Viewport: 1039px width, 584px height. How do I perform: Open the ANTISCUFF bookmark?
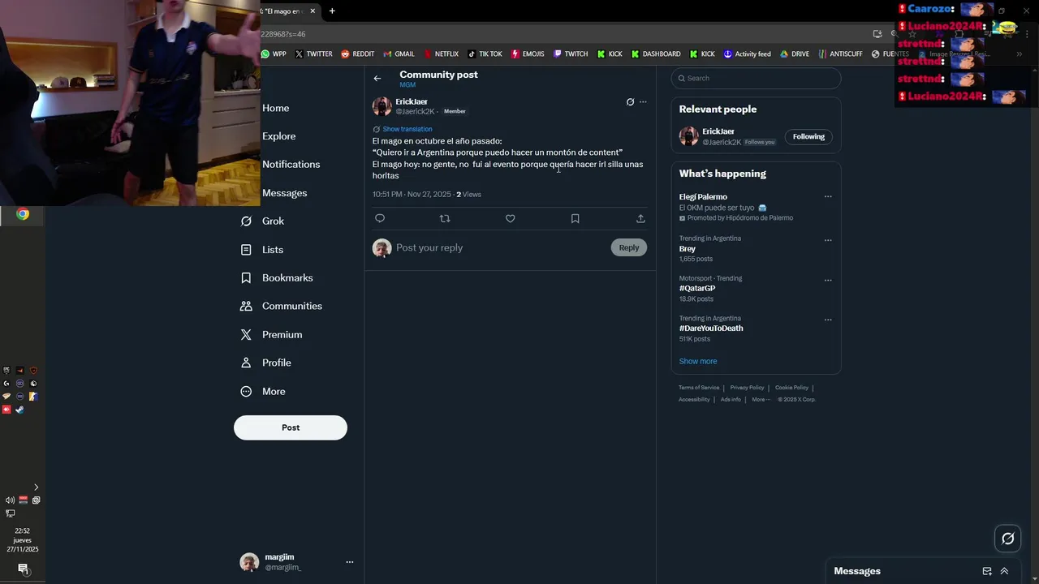tap(841, 54)
